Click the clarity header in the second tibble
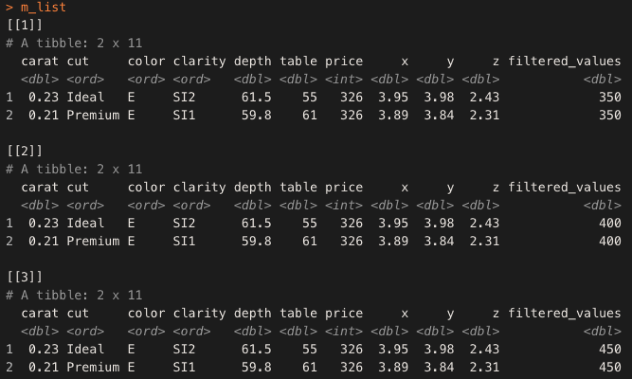This screenshot has width=632, height=379. pos(200,187)
